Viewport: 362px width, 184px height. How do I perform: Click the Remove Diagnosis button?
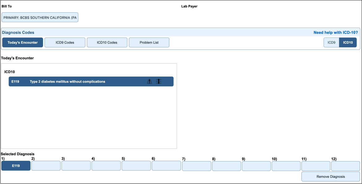point(331,177)
